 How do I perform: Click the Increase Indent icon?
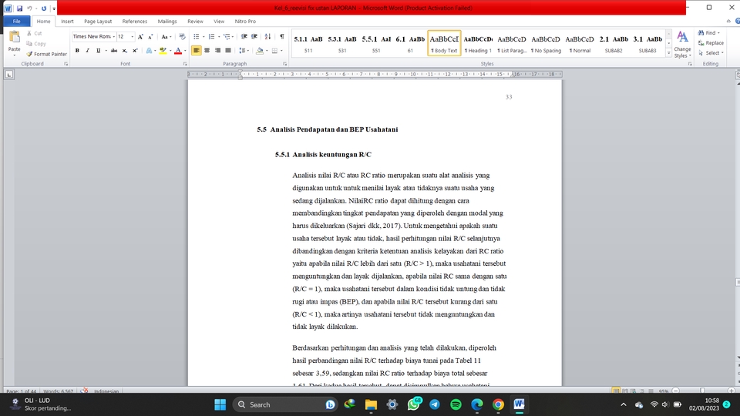coord(254,36)
